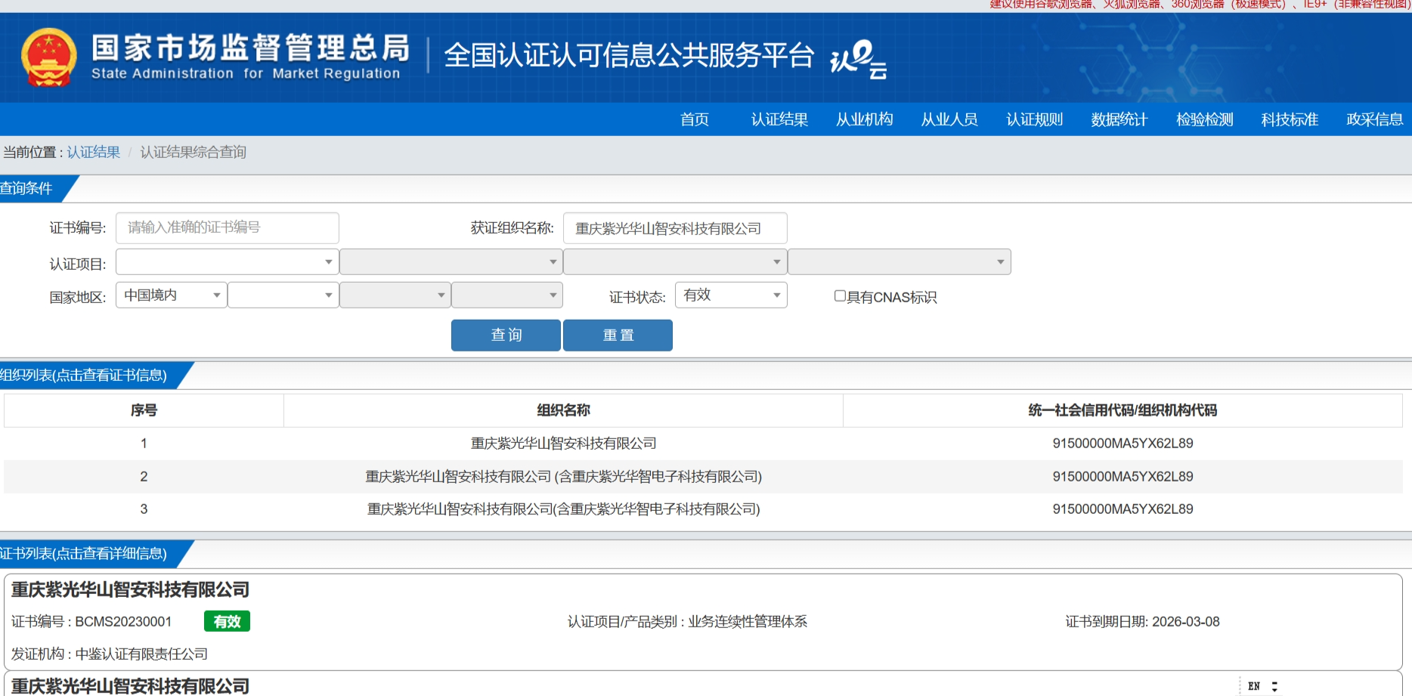The image size is (1412, 696).
Task: Click 业务连续性管理体系 certification category text
Action: pos(748,621)
